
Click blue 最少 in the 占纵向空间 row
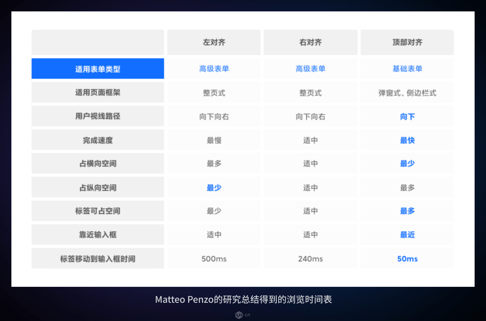tap(214, 188)
